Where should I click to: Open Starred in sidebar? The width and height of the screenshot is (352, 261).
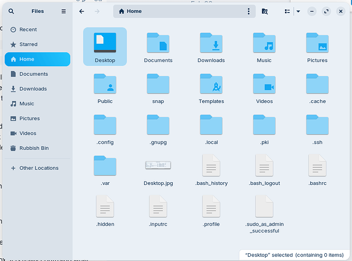coord(38,44)
